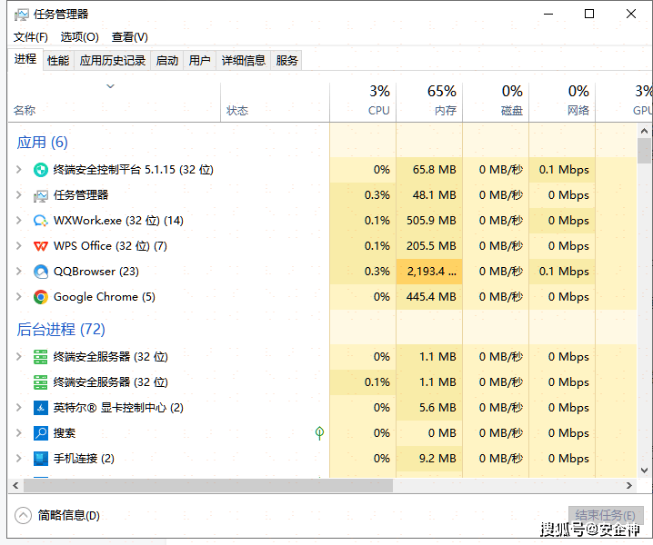653x545 pixels.
Task: Click the green leaf suspended status icon
Action: [x=319, y=433]
